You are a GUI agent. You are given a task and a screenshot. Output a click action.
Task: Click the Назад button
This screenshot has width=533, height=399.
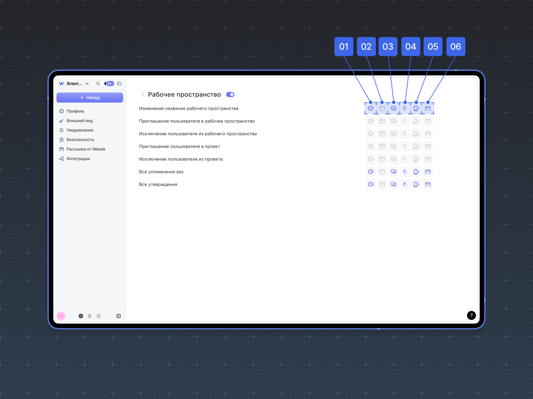pyautogui.click(x=90, y=98)
